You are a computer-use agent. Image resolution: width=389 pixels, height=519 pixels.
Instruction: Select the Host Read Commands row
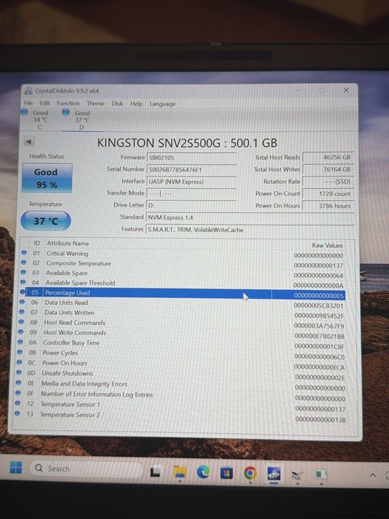point(182,323)
